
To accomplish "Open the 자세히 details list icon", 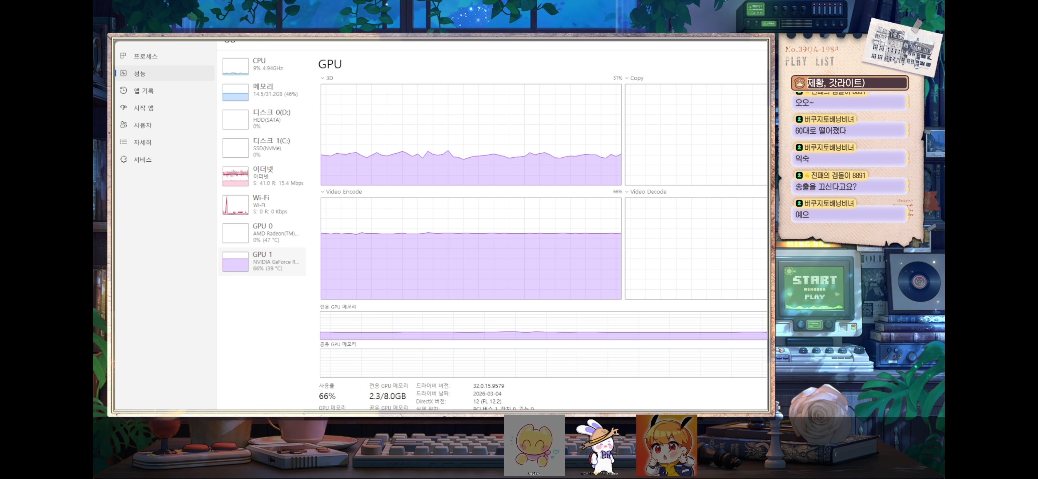I will (x=123, y=142).
